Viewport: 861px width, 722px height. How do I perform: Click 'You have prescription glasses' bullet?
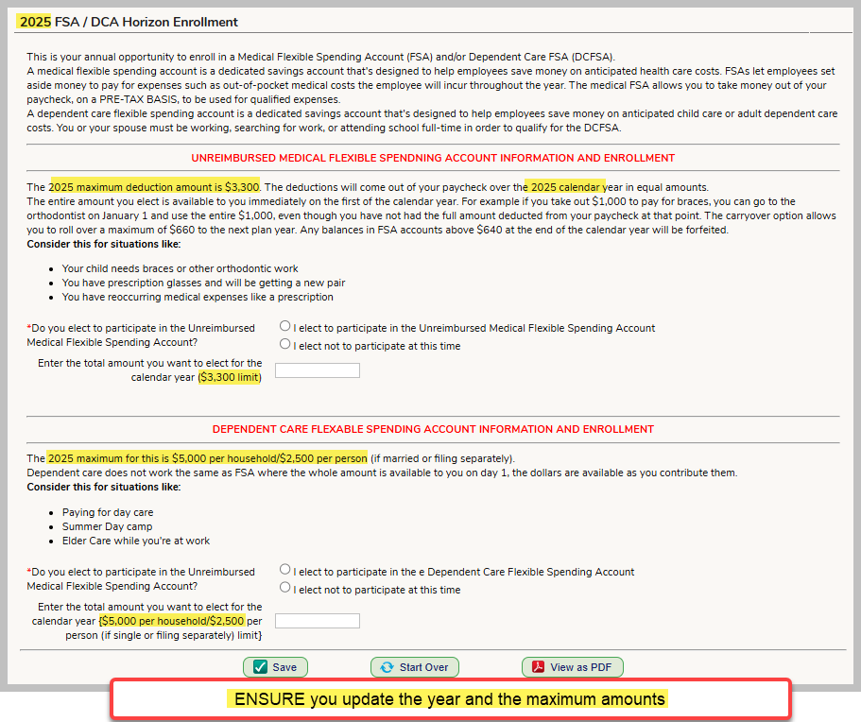tap(204, 283)
